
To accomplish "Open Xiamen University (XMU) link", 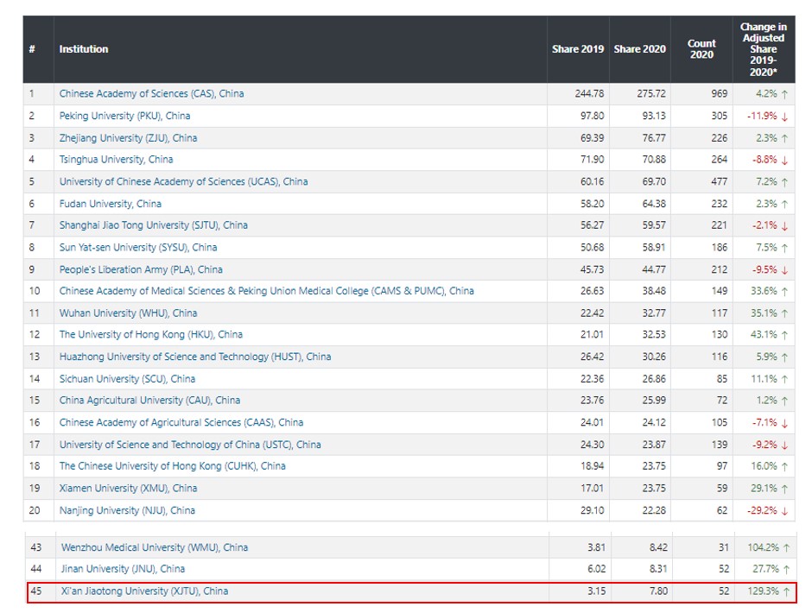I will point(128,488).
